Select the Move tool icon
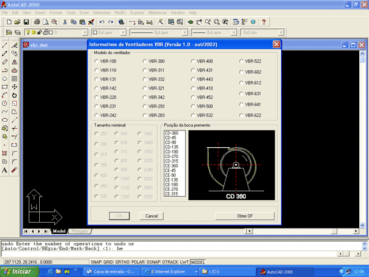 pyautogui.click(x=14, y=87)
